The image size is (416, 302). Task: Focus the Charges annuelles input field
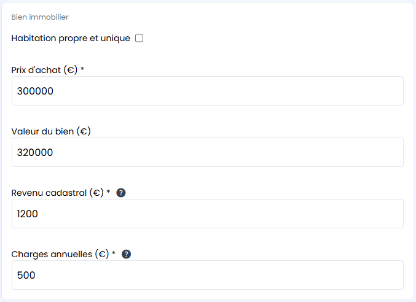coord(208,275)
